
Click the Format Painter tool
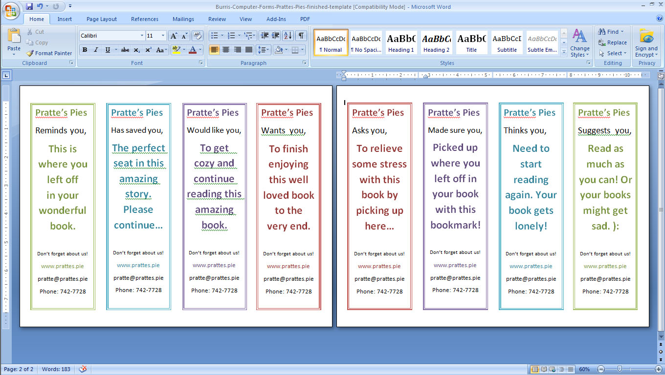point(49,53)
